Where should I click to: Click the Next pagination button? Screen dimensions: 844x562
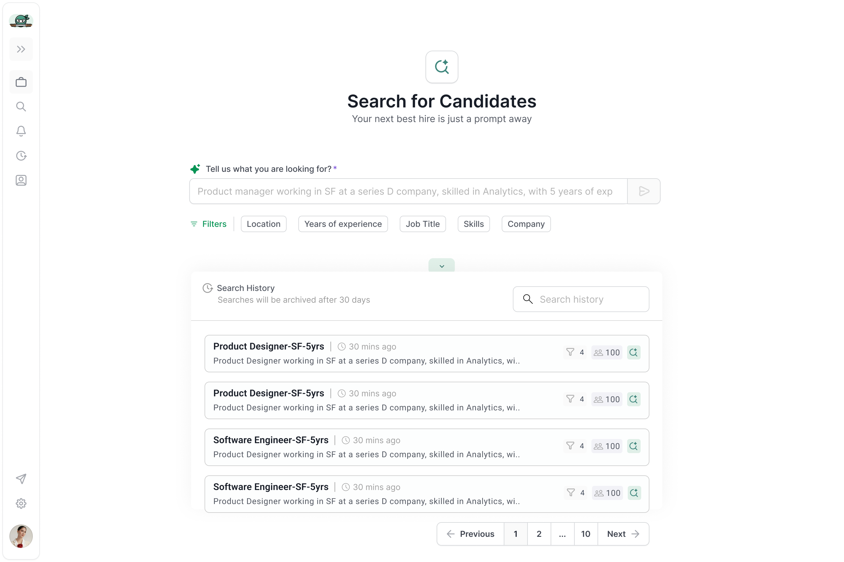(623, 534)
